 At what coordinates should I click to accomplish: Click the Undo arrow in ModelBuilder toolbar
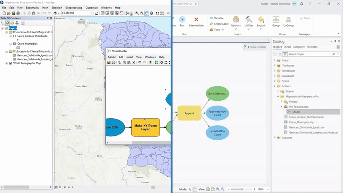pos(140,63)
